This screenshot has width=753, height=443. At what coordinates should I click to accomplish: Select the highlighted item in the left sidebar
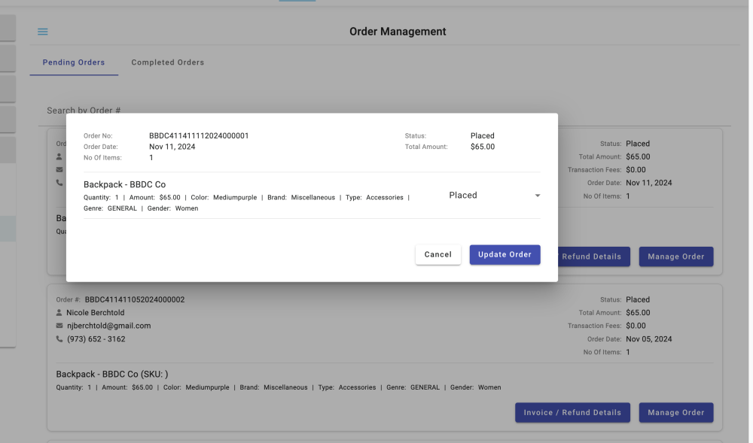tap(8, 229)
